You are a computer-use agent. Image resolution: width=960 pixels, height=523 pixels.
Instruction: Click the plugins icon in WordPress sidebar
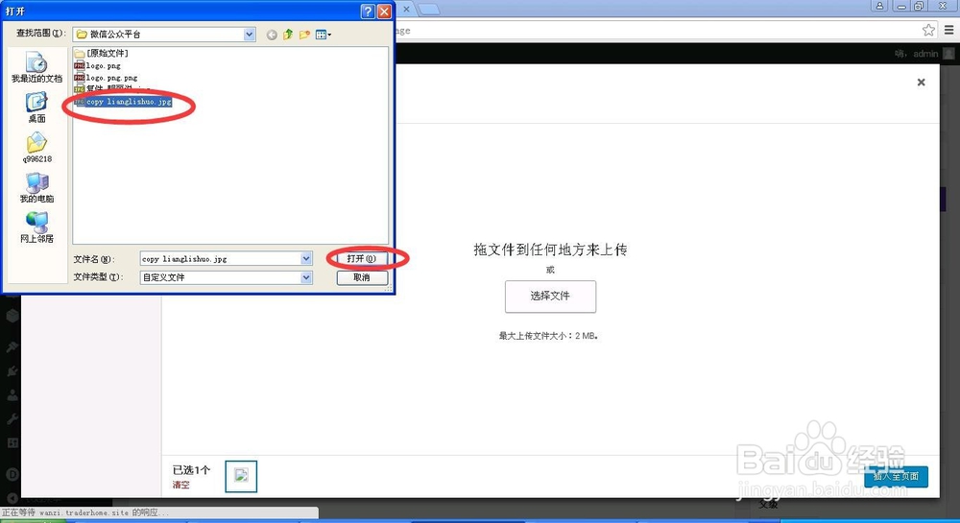(x=12, y=370)
